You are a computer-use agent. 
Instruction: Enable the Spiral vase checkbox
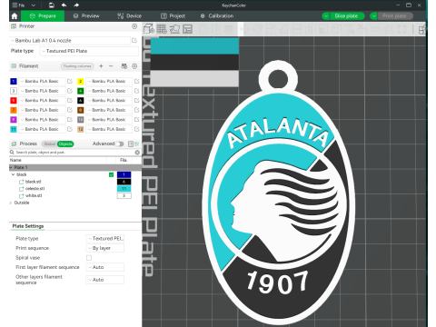pos(89,258)
